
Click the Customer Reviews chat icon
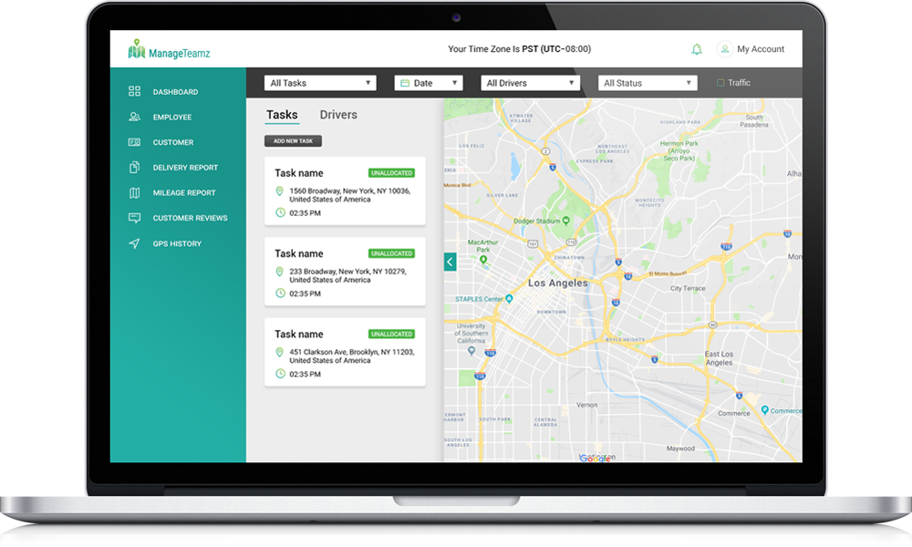(135, 218)
